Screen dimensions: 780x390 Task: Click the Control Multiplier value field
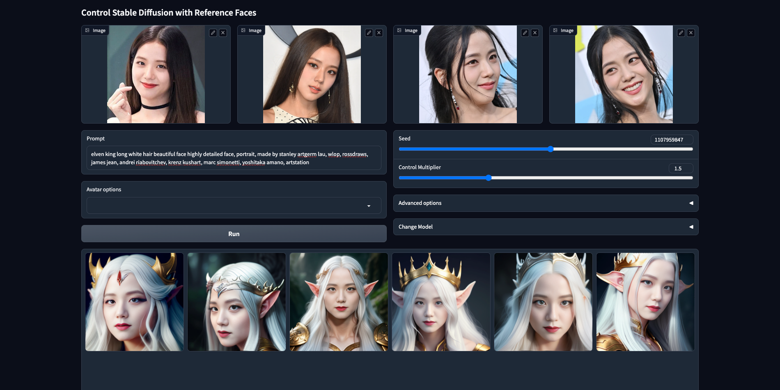coord(681,168)
